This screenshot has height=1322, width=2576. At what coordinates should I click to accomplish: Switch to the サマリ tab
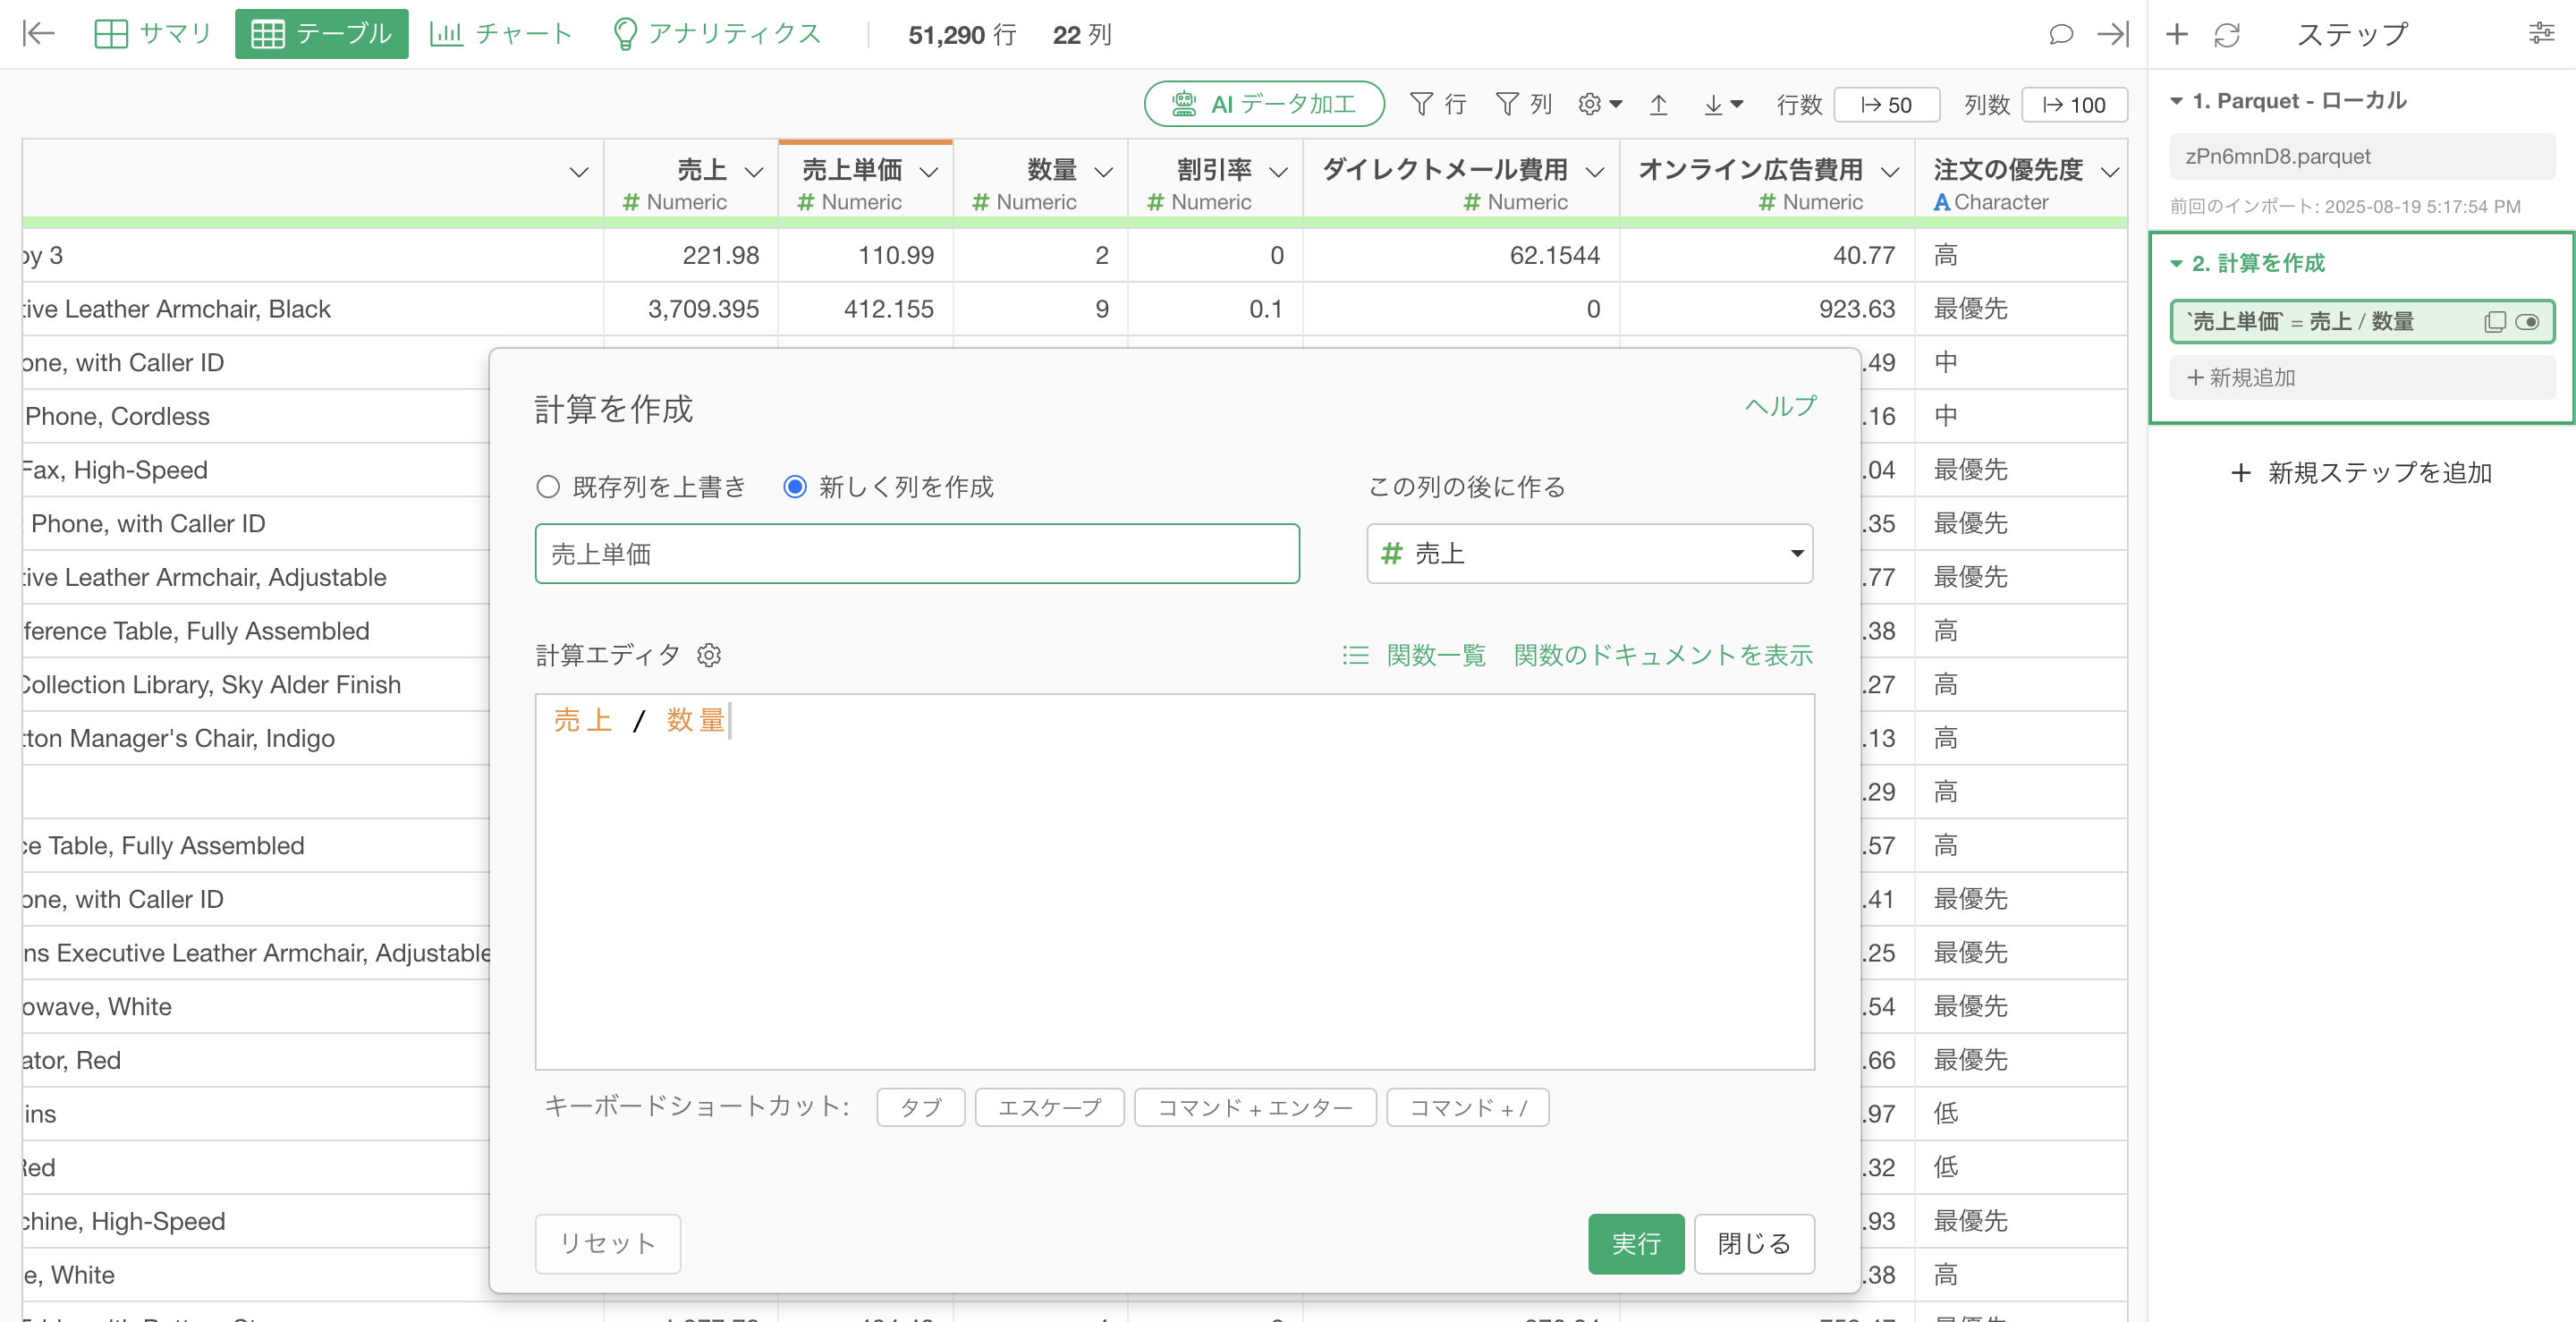(x=152, y=34)
